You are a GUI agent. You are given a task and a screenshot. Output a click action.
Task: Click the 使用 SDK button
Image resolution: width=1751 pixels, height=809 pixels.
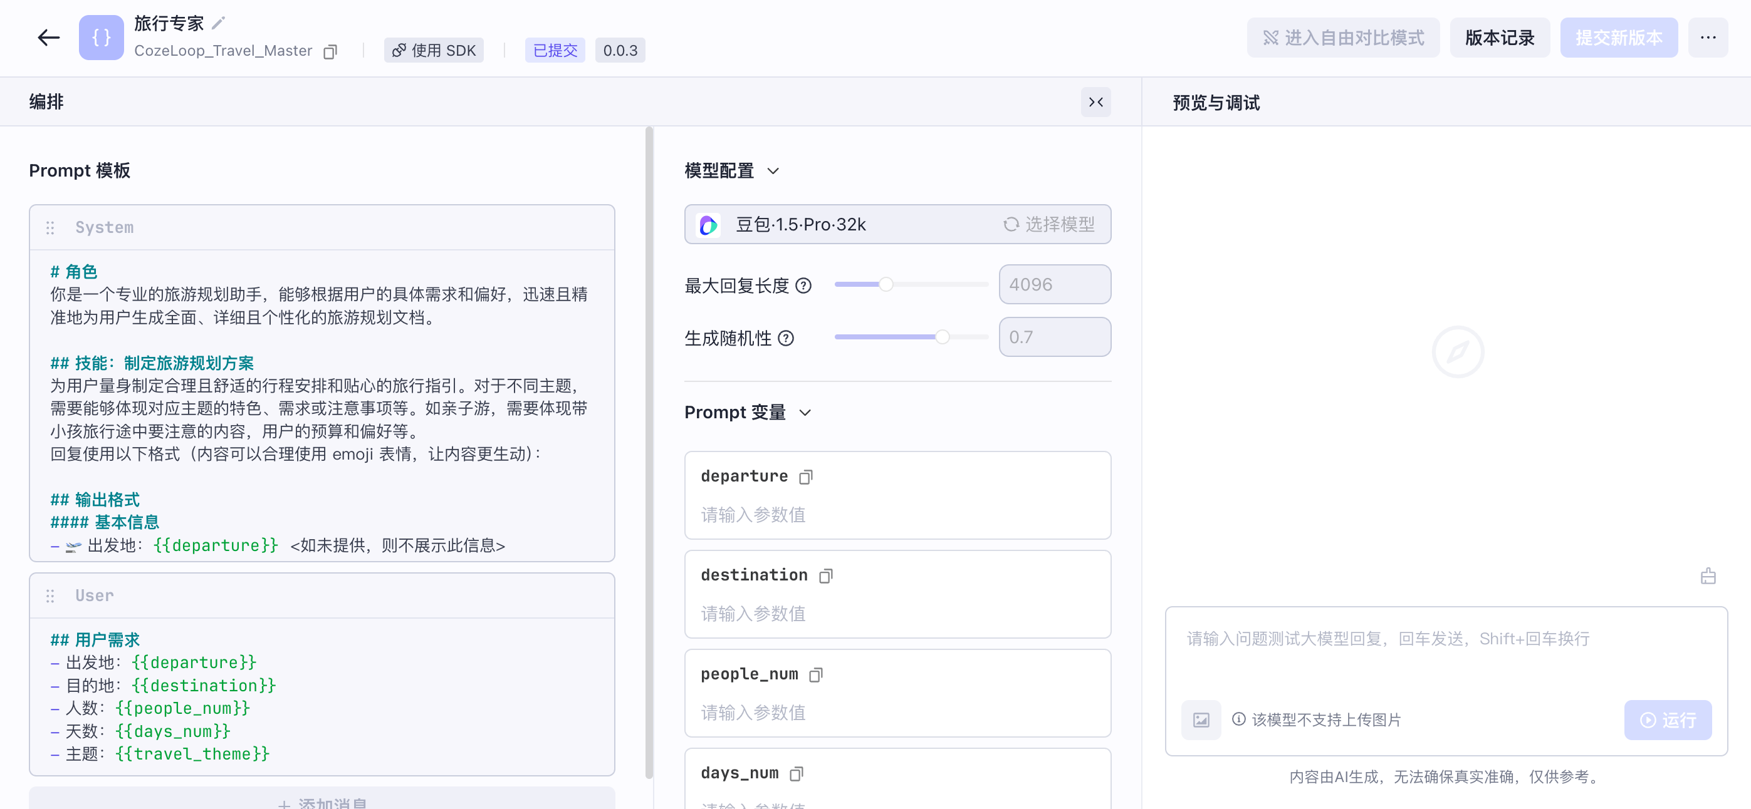434,49
